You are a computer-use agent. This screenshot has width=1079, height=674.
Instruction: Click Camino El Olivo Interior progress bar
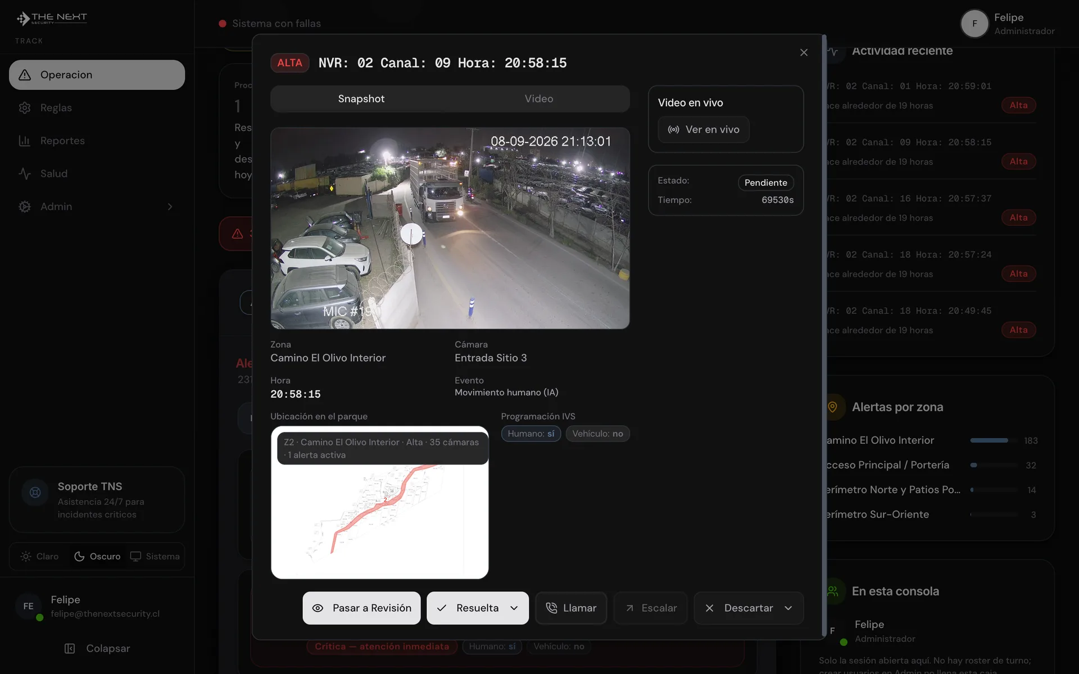point(994,440)
